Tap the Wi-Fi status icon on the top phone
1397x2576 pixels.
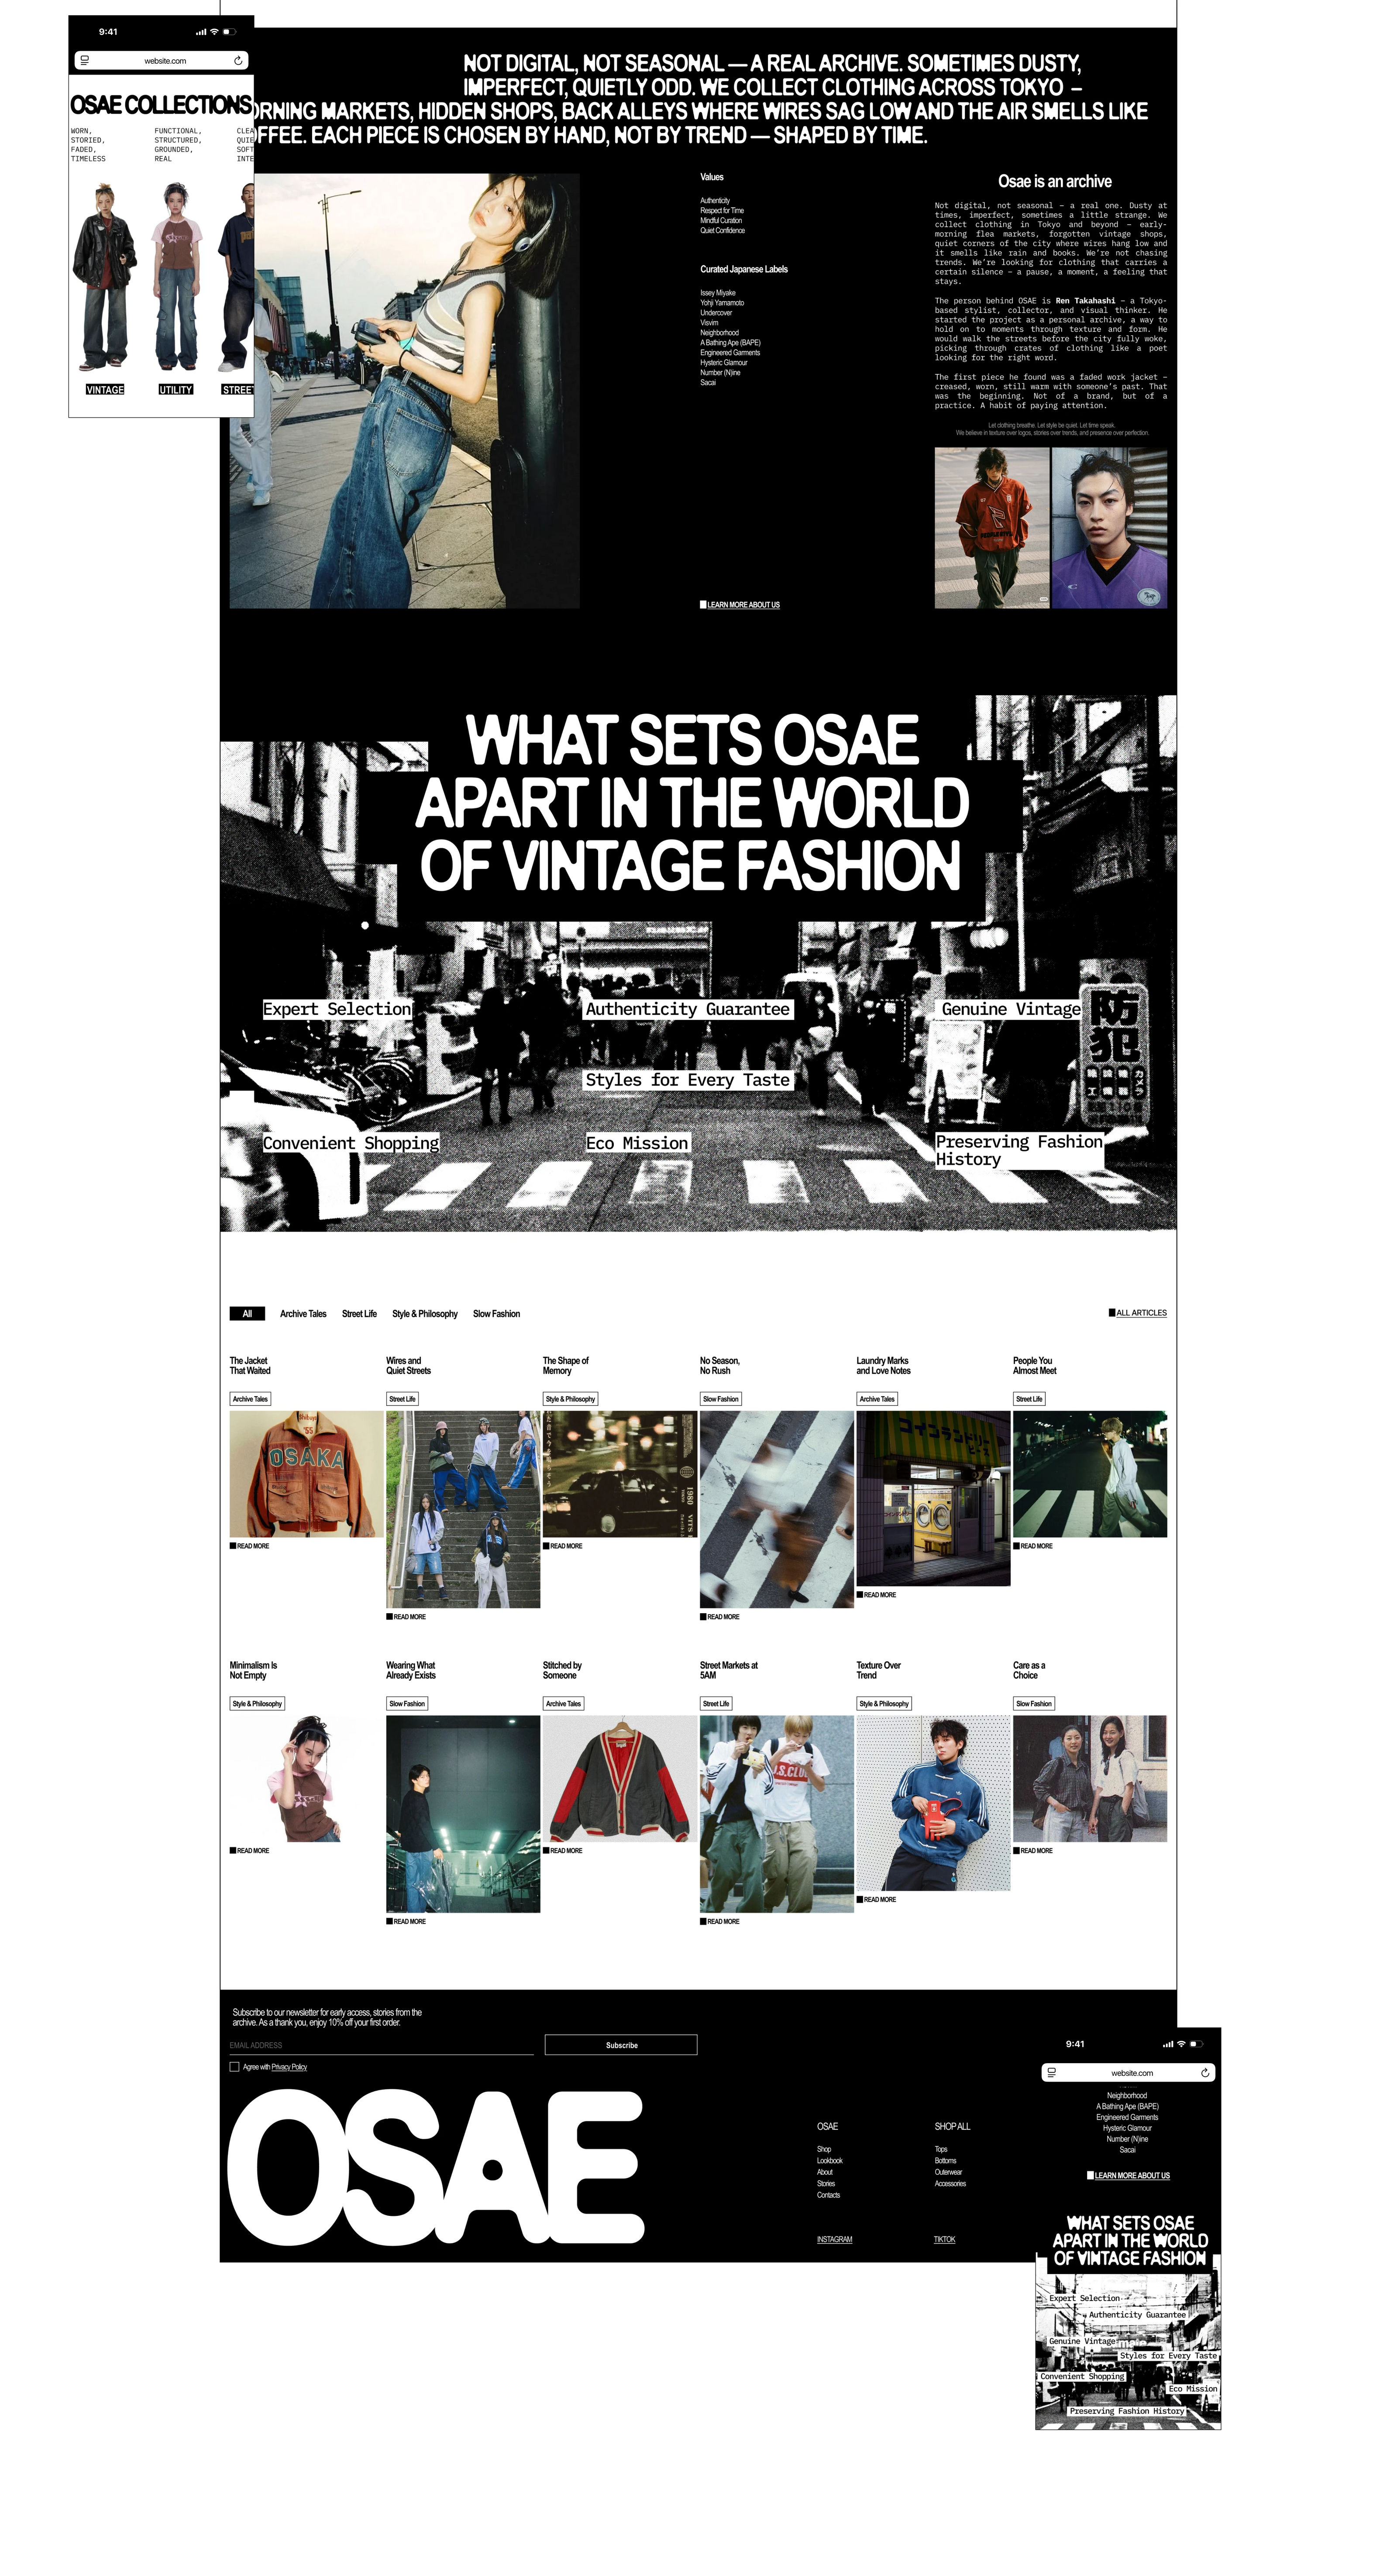click(214, 32)
